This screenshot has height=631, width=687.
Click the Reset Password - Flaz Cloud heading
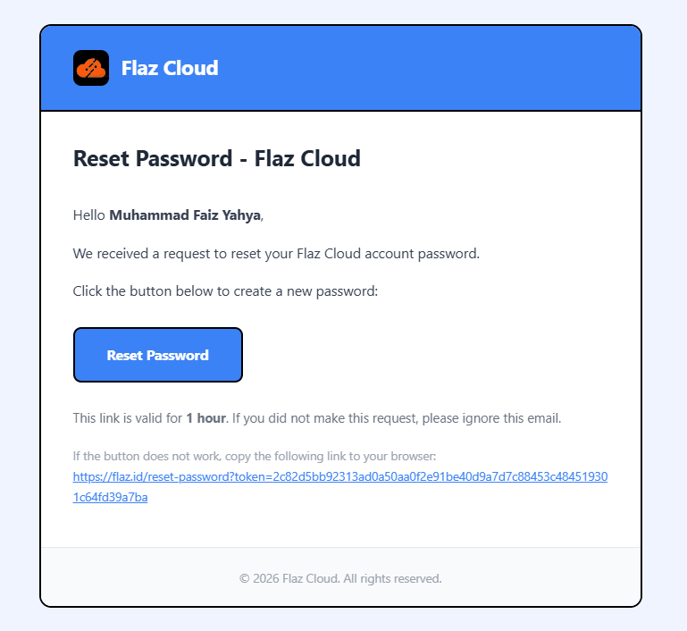coord(217,158)
